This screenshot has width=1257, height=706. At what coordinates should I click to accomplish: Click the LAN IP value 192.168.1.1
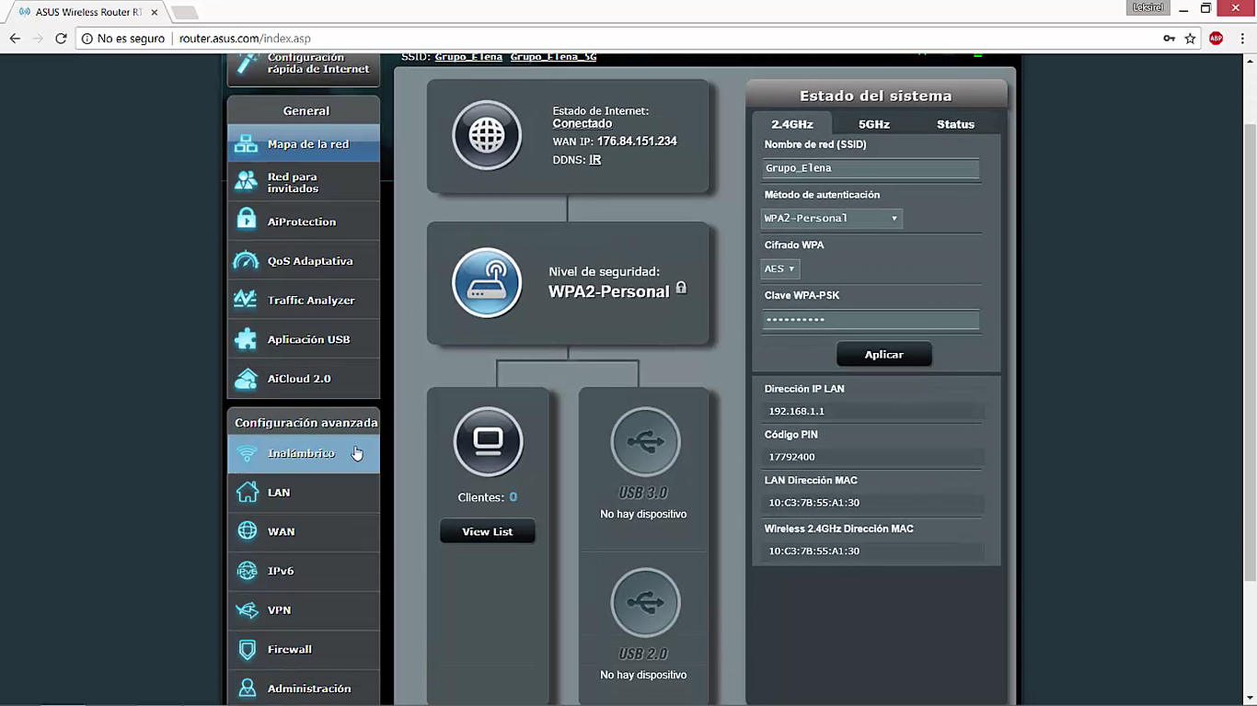[x=797, y=411]
